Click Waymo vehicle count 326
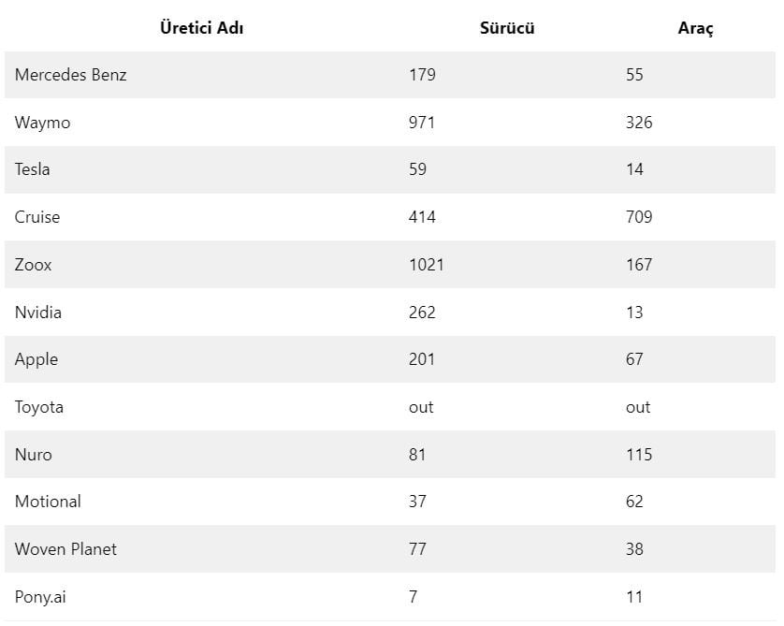This screenshot has width=784, height=626. [639, 123]
